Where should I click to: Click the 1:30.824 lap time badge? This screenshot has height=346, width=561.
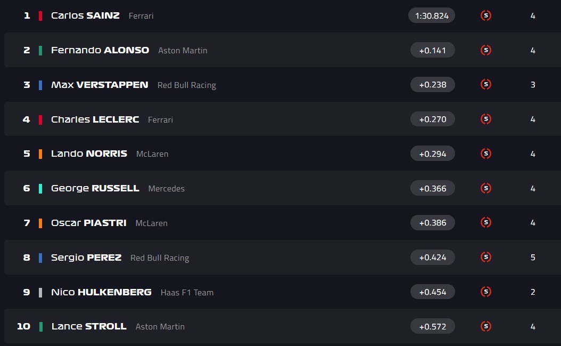click(432, 16)
